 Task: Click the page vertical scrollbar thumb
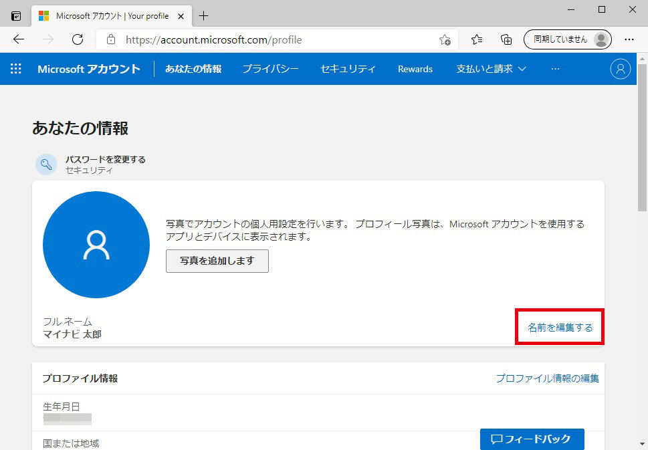click(643, 138)
